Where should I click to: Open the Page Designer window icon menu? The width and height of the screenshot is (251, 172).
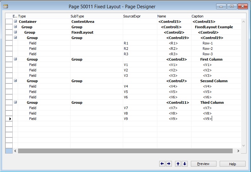coord(5,6)
